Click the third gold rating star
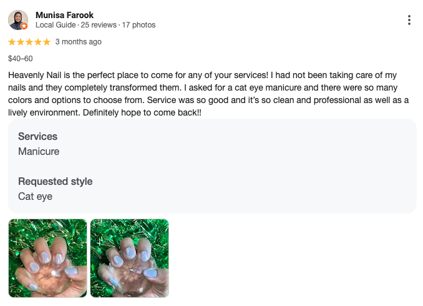The height and width of the screenshot is (306, 423). (29, 42)
